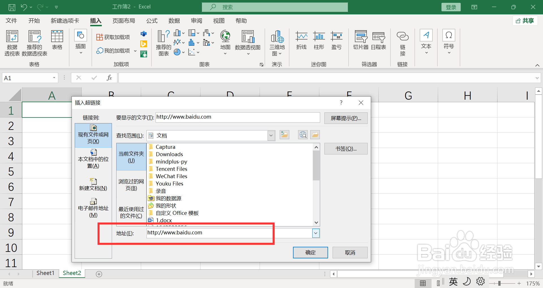Screen dimensions: 543x288
Task: Click PivotChart (数据透视图) icon
Action: (x=248, y=42)
